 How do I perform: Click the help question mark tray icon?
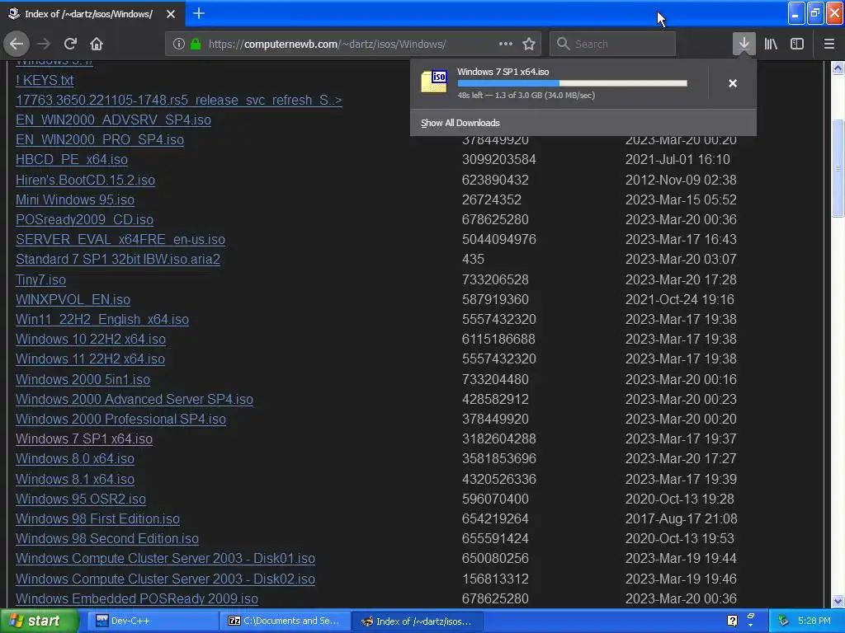pyautogui.click(x=732, y=621)
